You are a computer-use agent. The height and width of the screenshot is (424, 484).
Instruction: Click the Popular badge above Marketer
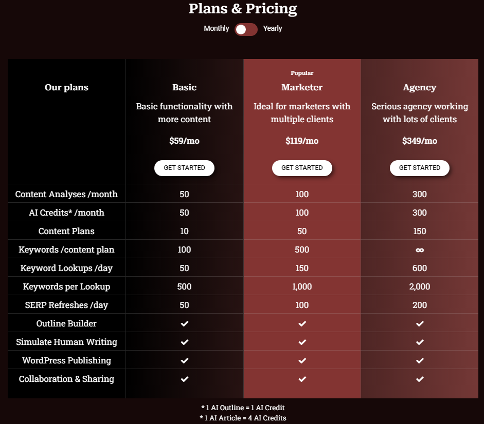pos(302,73)
